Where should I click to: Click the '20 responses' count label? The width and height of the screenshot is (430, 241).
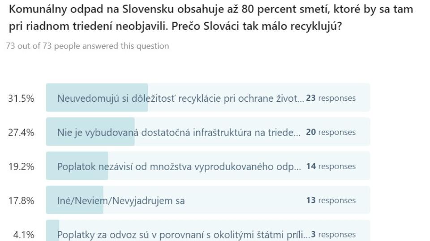pyautogui.click(x=331, y=132)
